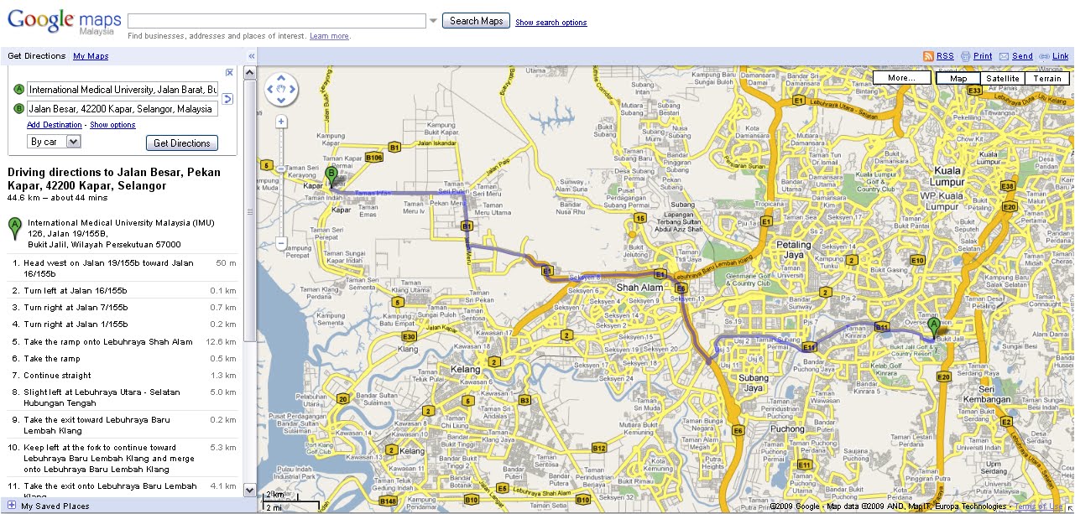Select step 7 Continue straight
This screenshot has width=1075, height=514.
click(x=123, y=376)
